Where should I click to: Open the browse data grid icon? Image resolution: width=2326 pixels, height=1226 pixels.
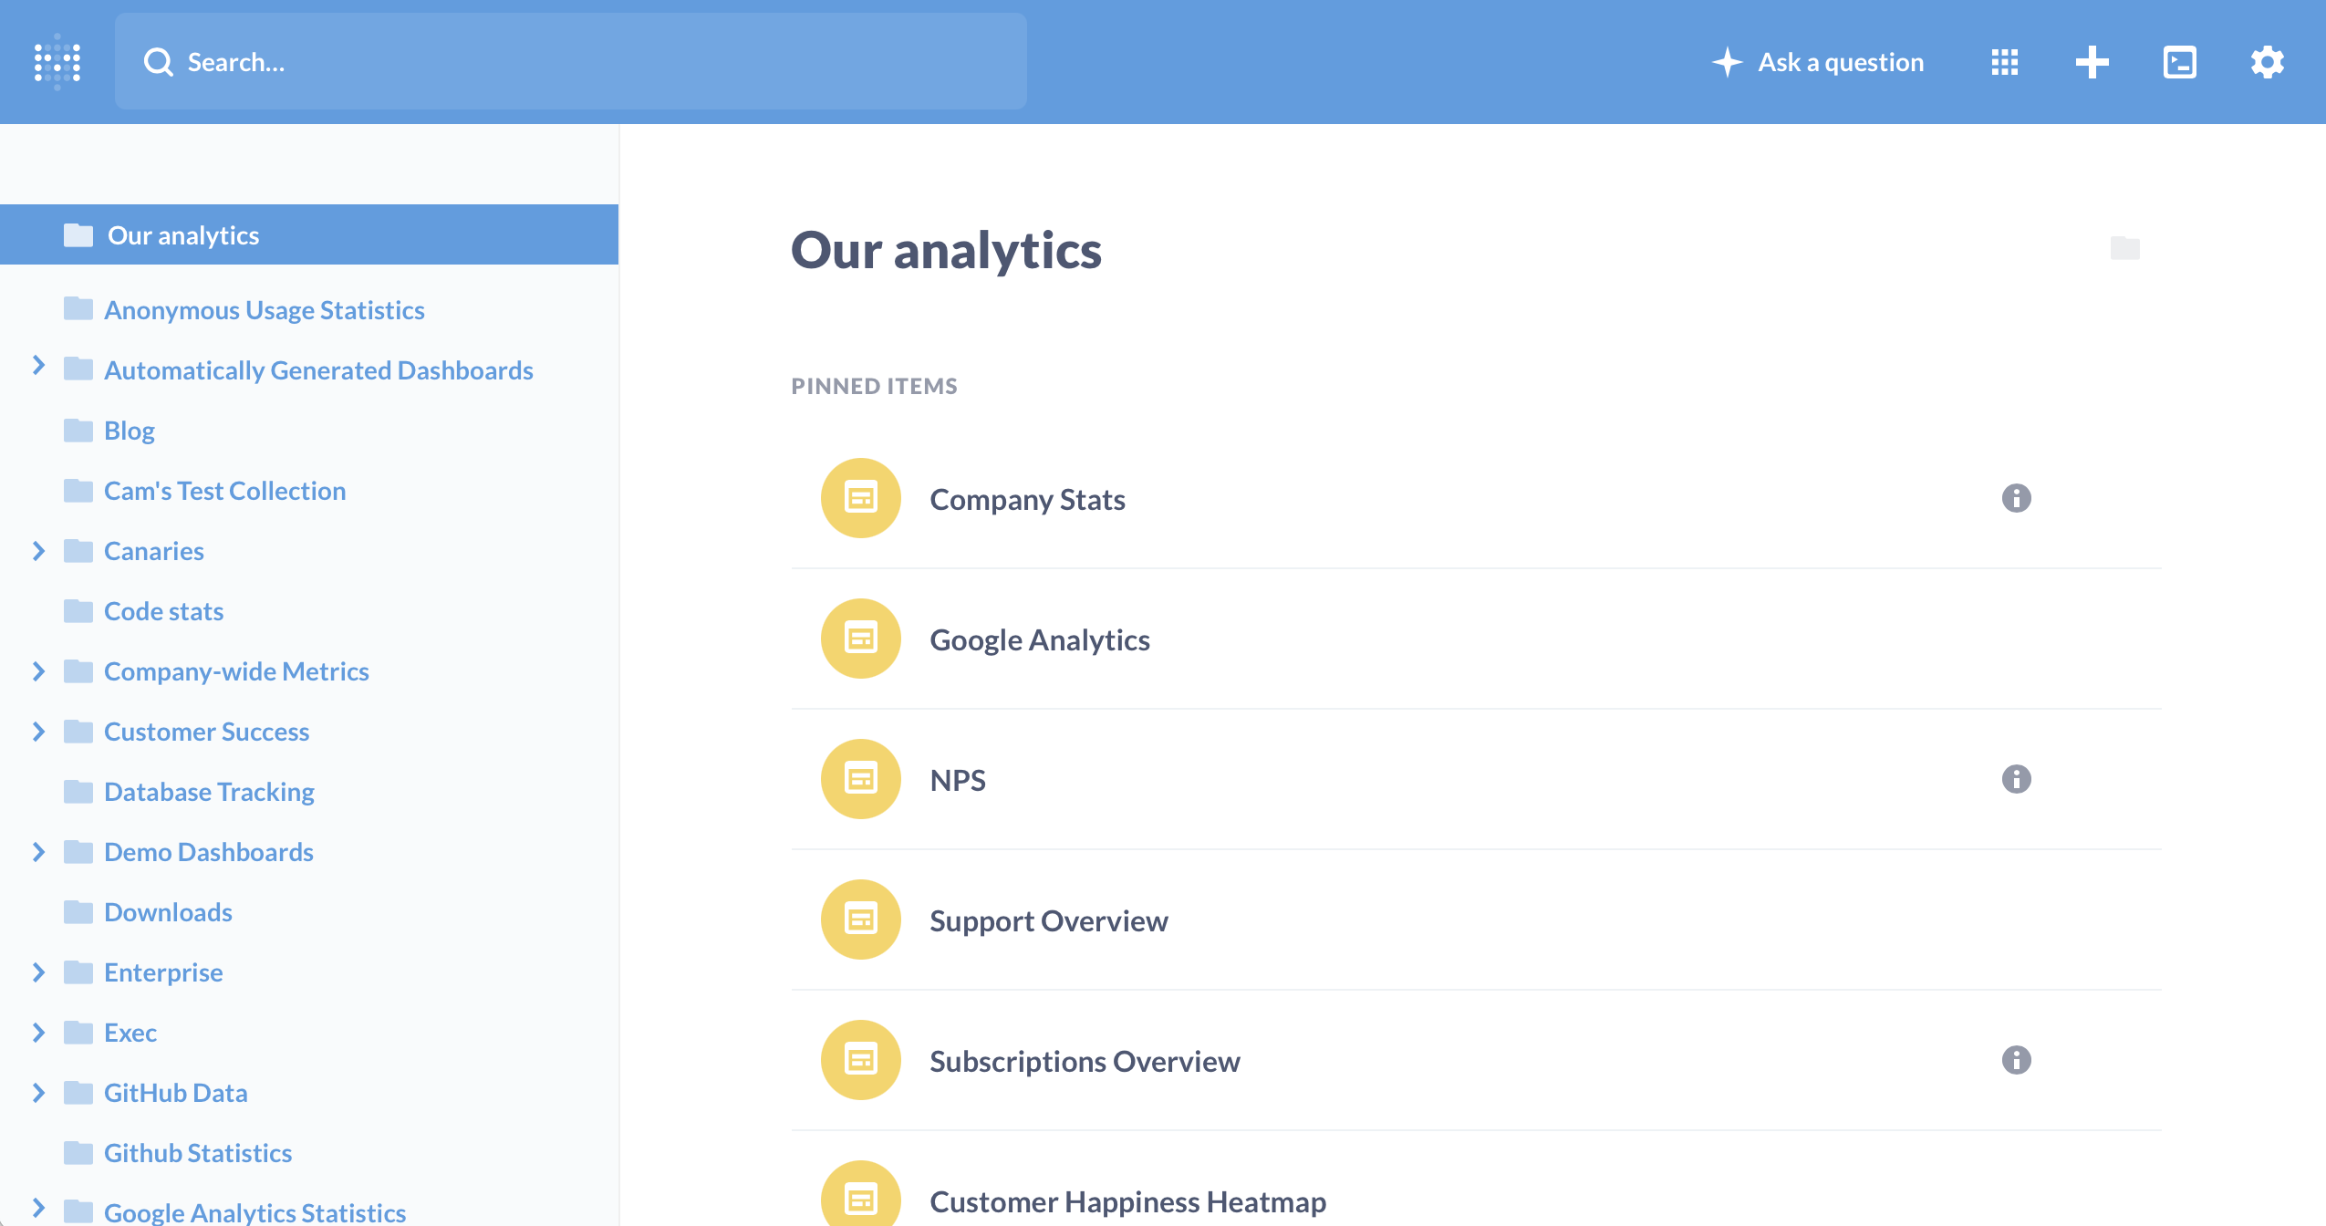tap(2004, 62)
